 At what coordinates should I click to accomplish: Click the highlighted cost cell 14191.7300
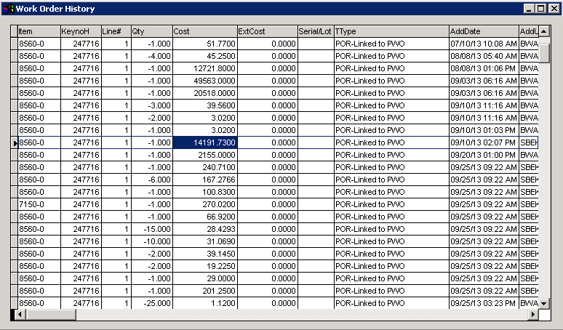click(x=204, y=143)
